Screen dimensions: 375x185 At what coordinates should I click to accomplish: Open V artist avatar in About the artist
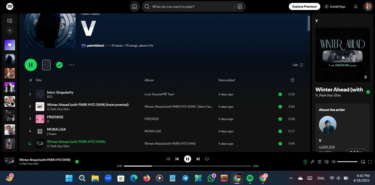point(327,125)
